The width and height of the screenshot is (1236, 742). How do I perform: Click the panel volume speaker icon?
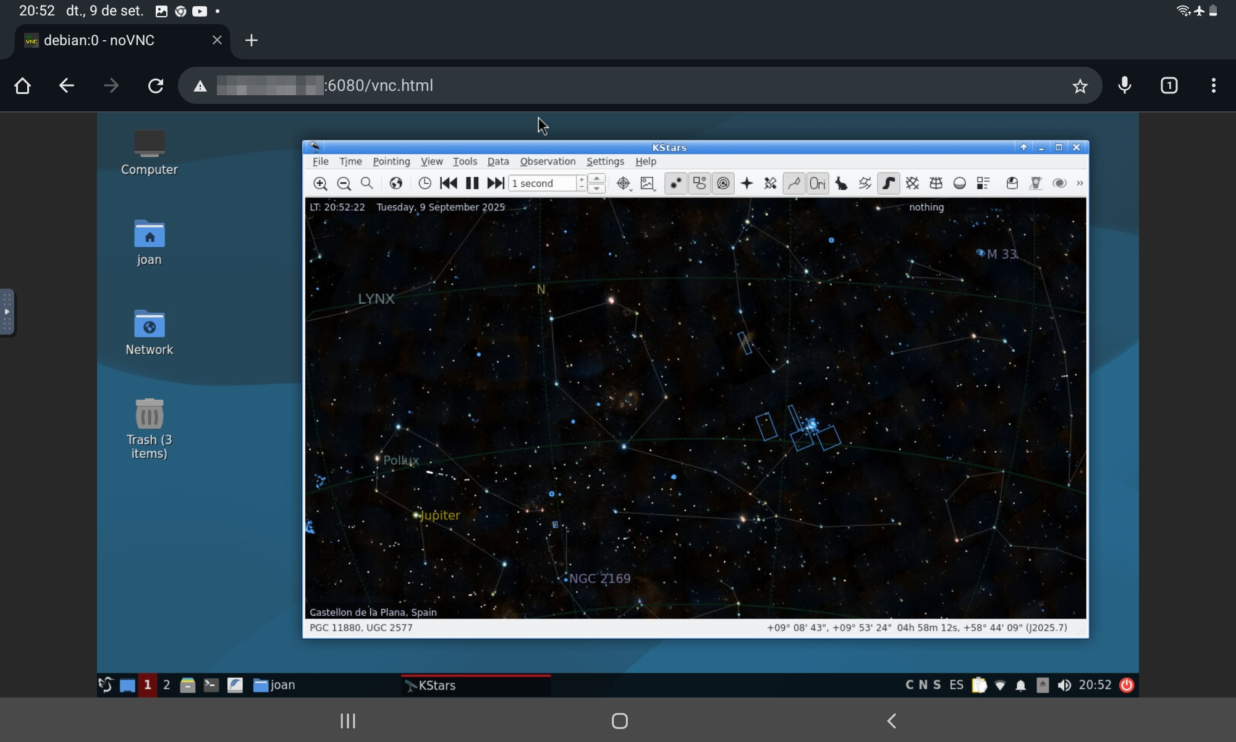pyautogui.click(x=1064, y=685)
